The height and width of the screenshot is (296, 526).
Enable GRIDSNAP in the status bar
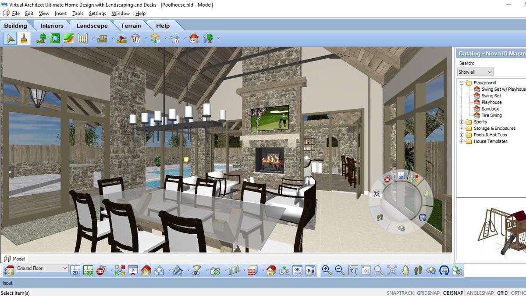tap(427, 292)
